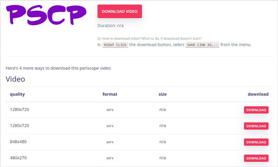Screen dimensions: 278x167
Task: Click the large DOWNLOAD VIDEO button
Action: click(x=120, y=11)
